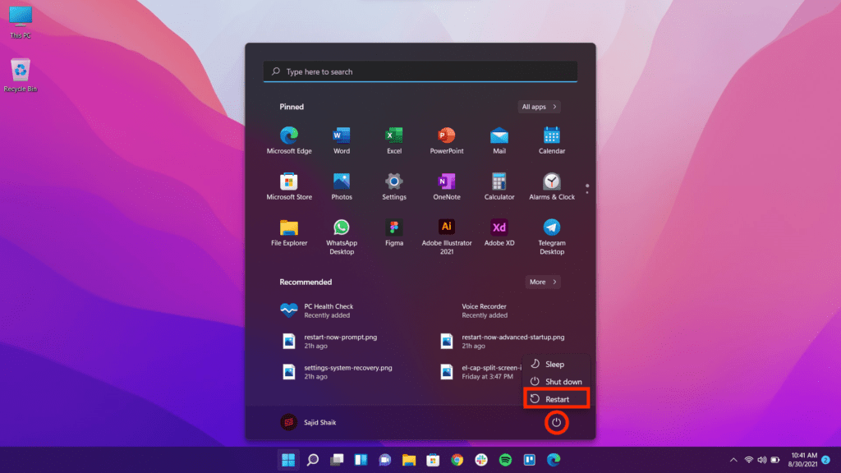Click the battery icon in system tray

tap(775, 460)
